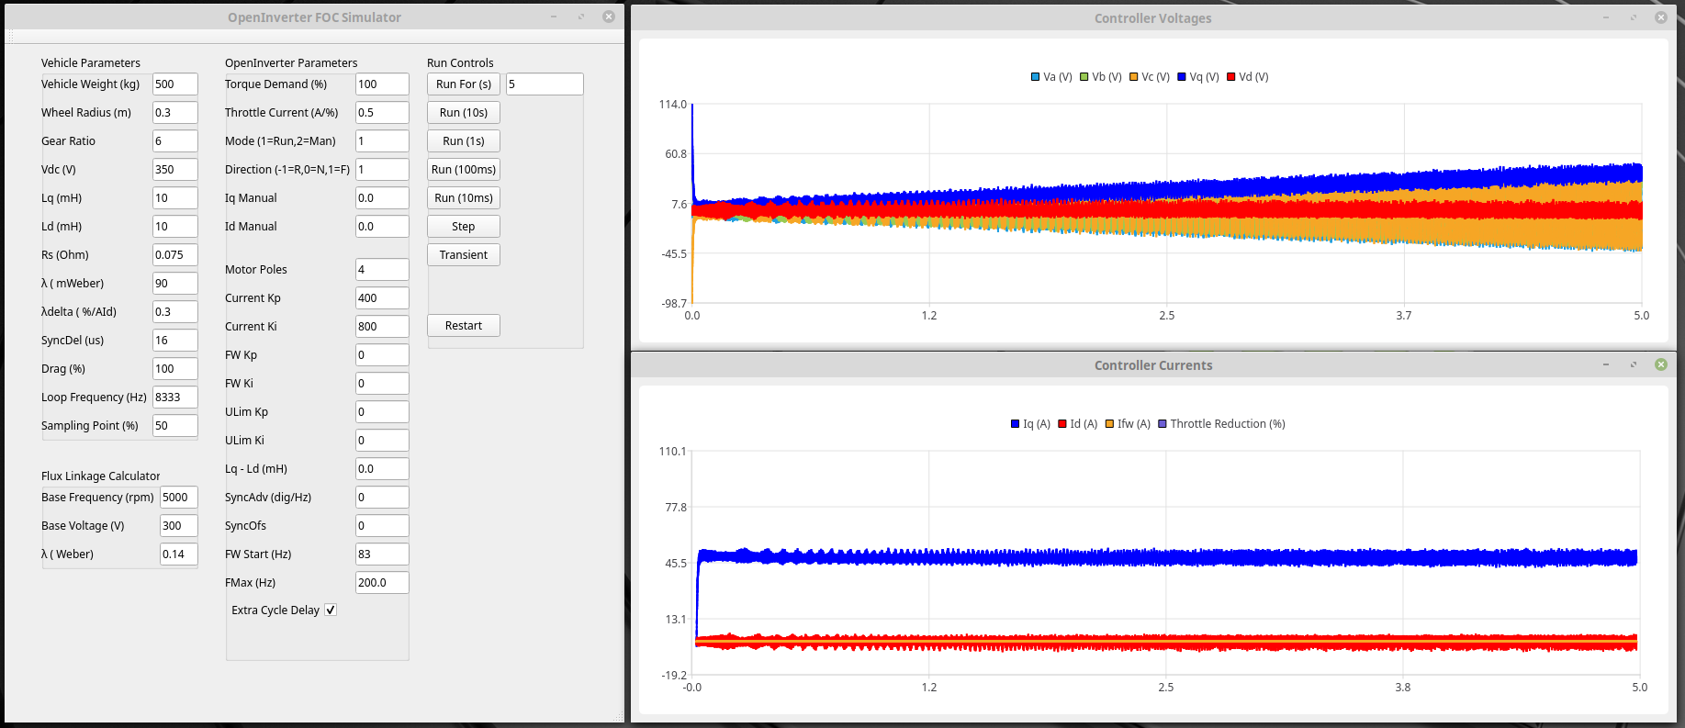
Task: Close the Controller Currents window
Action: pyautogui.click(x=1660, y=364)
